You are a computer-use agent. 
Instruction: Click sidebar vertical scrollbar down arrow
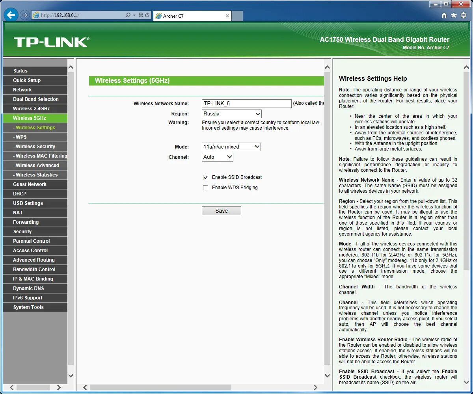[x=71, y=376]
